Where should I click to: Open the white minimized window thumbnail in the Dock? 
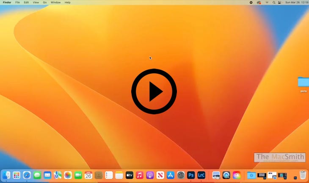point(272,175)
